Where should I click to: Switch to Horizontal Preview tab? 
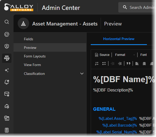coord(119,39)
